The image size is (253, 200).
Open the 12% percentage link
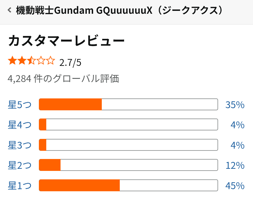tap(235, 166)
